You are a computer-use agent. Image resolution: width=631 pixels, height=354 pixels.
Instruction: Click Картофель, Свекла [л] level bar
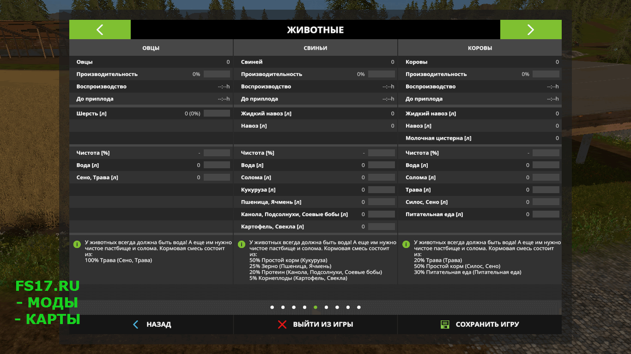point(382,226)
